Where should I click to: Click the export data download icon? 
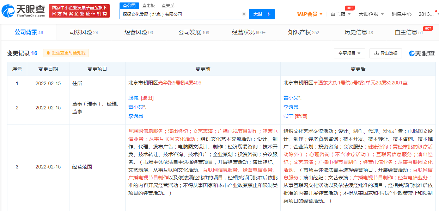(376, 53)
